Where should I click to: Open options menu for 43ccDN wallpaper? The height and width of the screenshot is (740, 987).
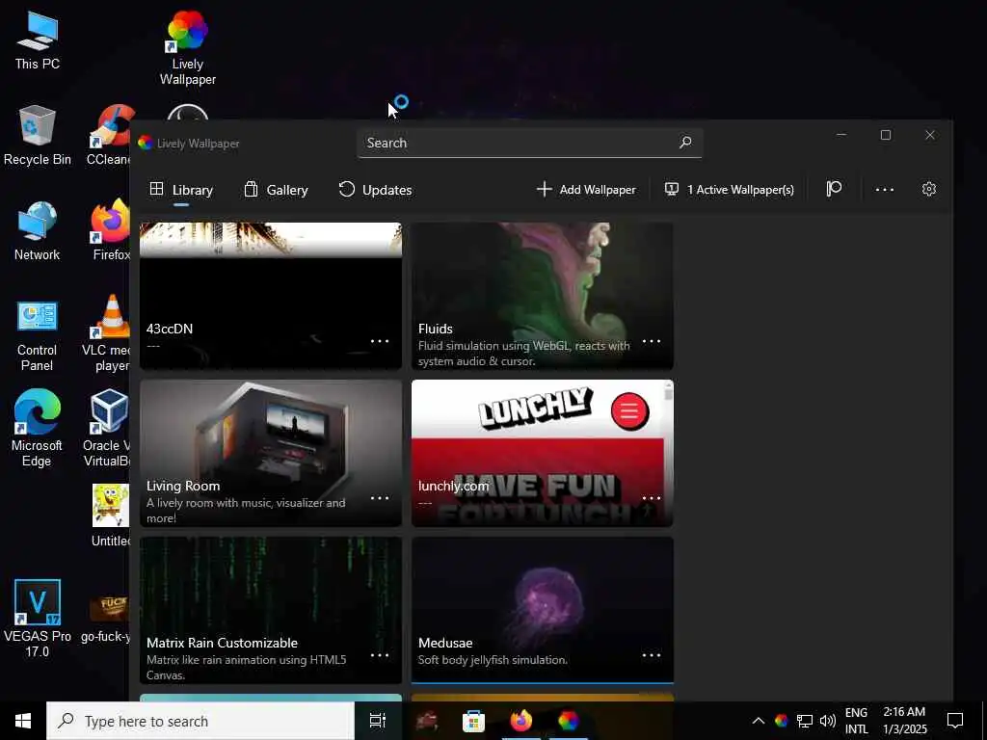point(380,341)
